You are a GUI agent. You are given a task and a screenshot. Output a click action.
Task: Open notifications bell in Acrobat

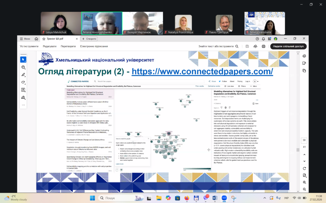pos(264,39)
